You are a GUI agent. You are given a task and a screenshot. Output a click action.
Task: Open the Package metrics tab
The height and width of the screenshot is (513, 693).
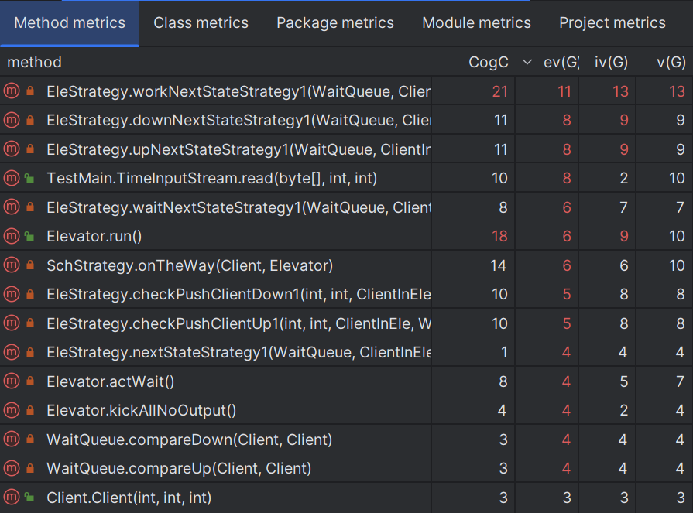point(334,23)
